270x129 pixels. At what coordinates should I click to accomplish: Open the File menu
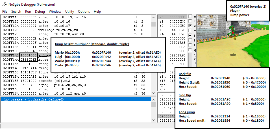tap(5, 12)
